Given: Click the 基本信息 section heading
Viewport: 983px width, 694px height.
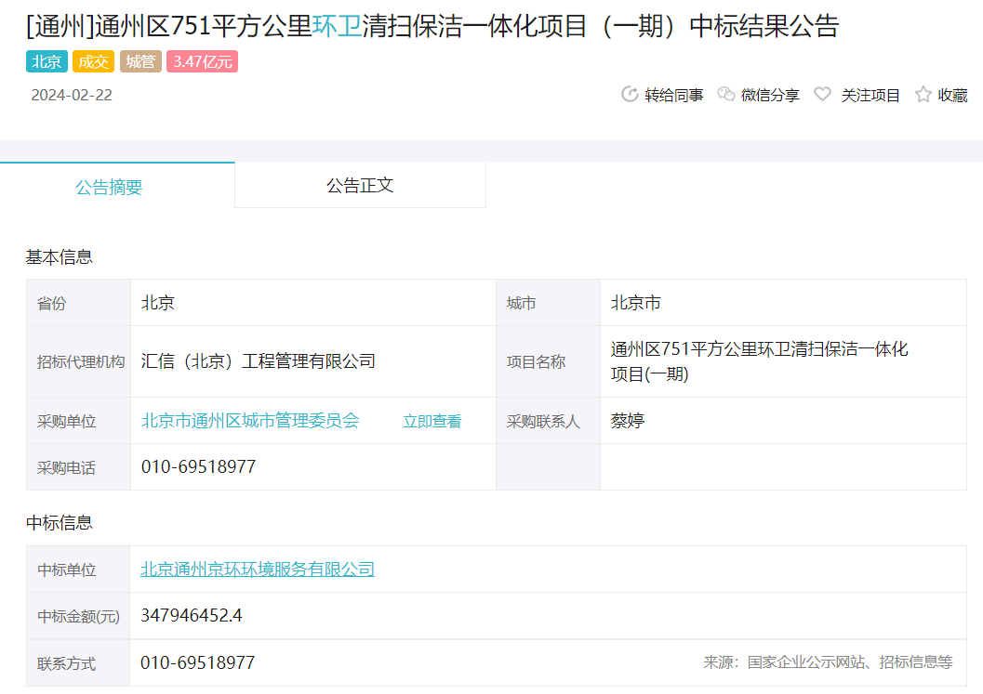Looking at the screenshot, I should coord(59,256).
